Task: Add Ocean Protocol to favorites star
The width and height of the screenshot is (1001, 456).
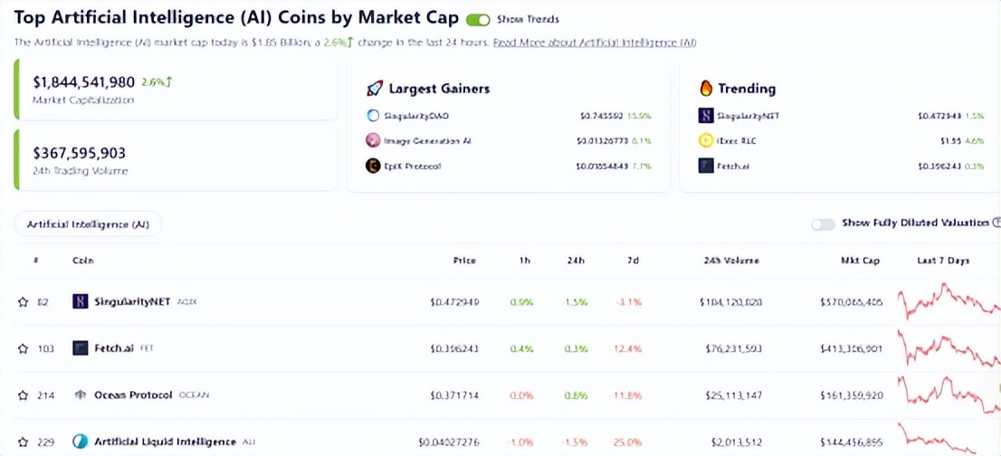Action: coord(24,395)
